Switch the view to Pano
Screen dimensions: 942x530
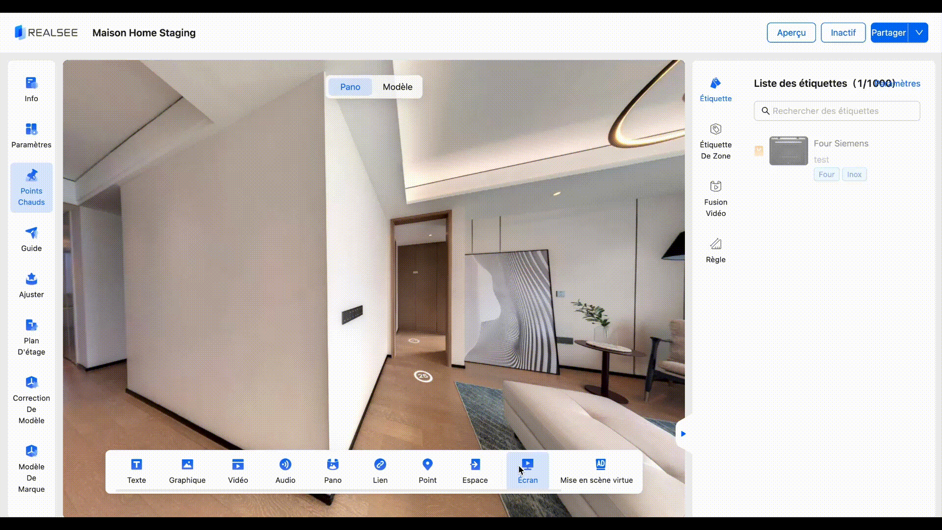pyautogui.click(x=350, y=87)
